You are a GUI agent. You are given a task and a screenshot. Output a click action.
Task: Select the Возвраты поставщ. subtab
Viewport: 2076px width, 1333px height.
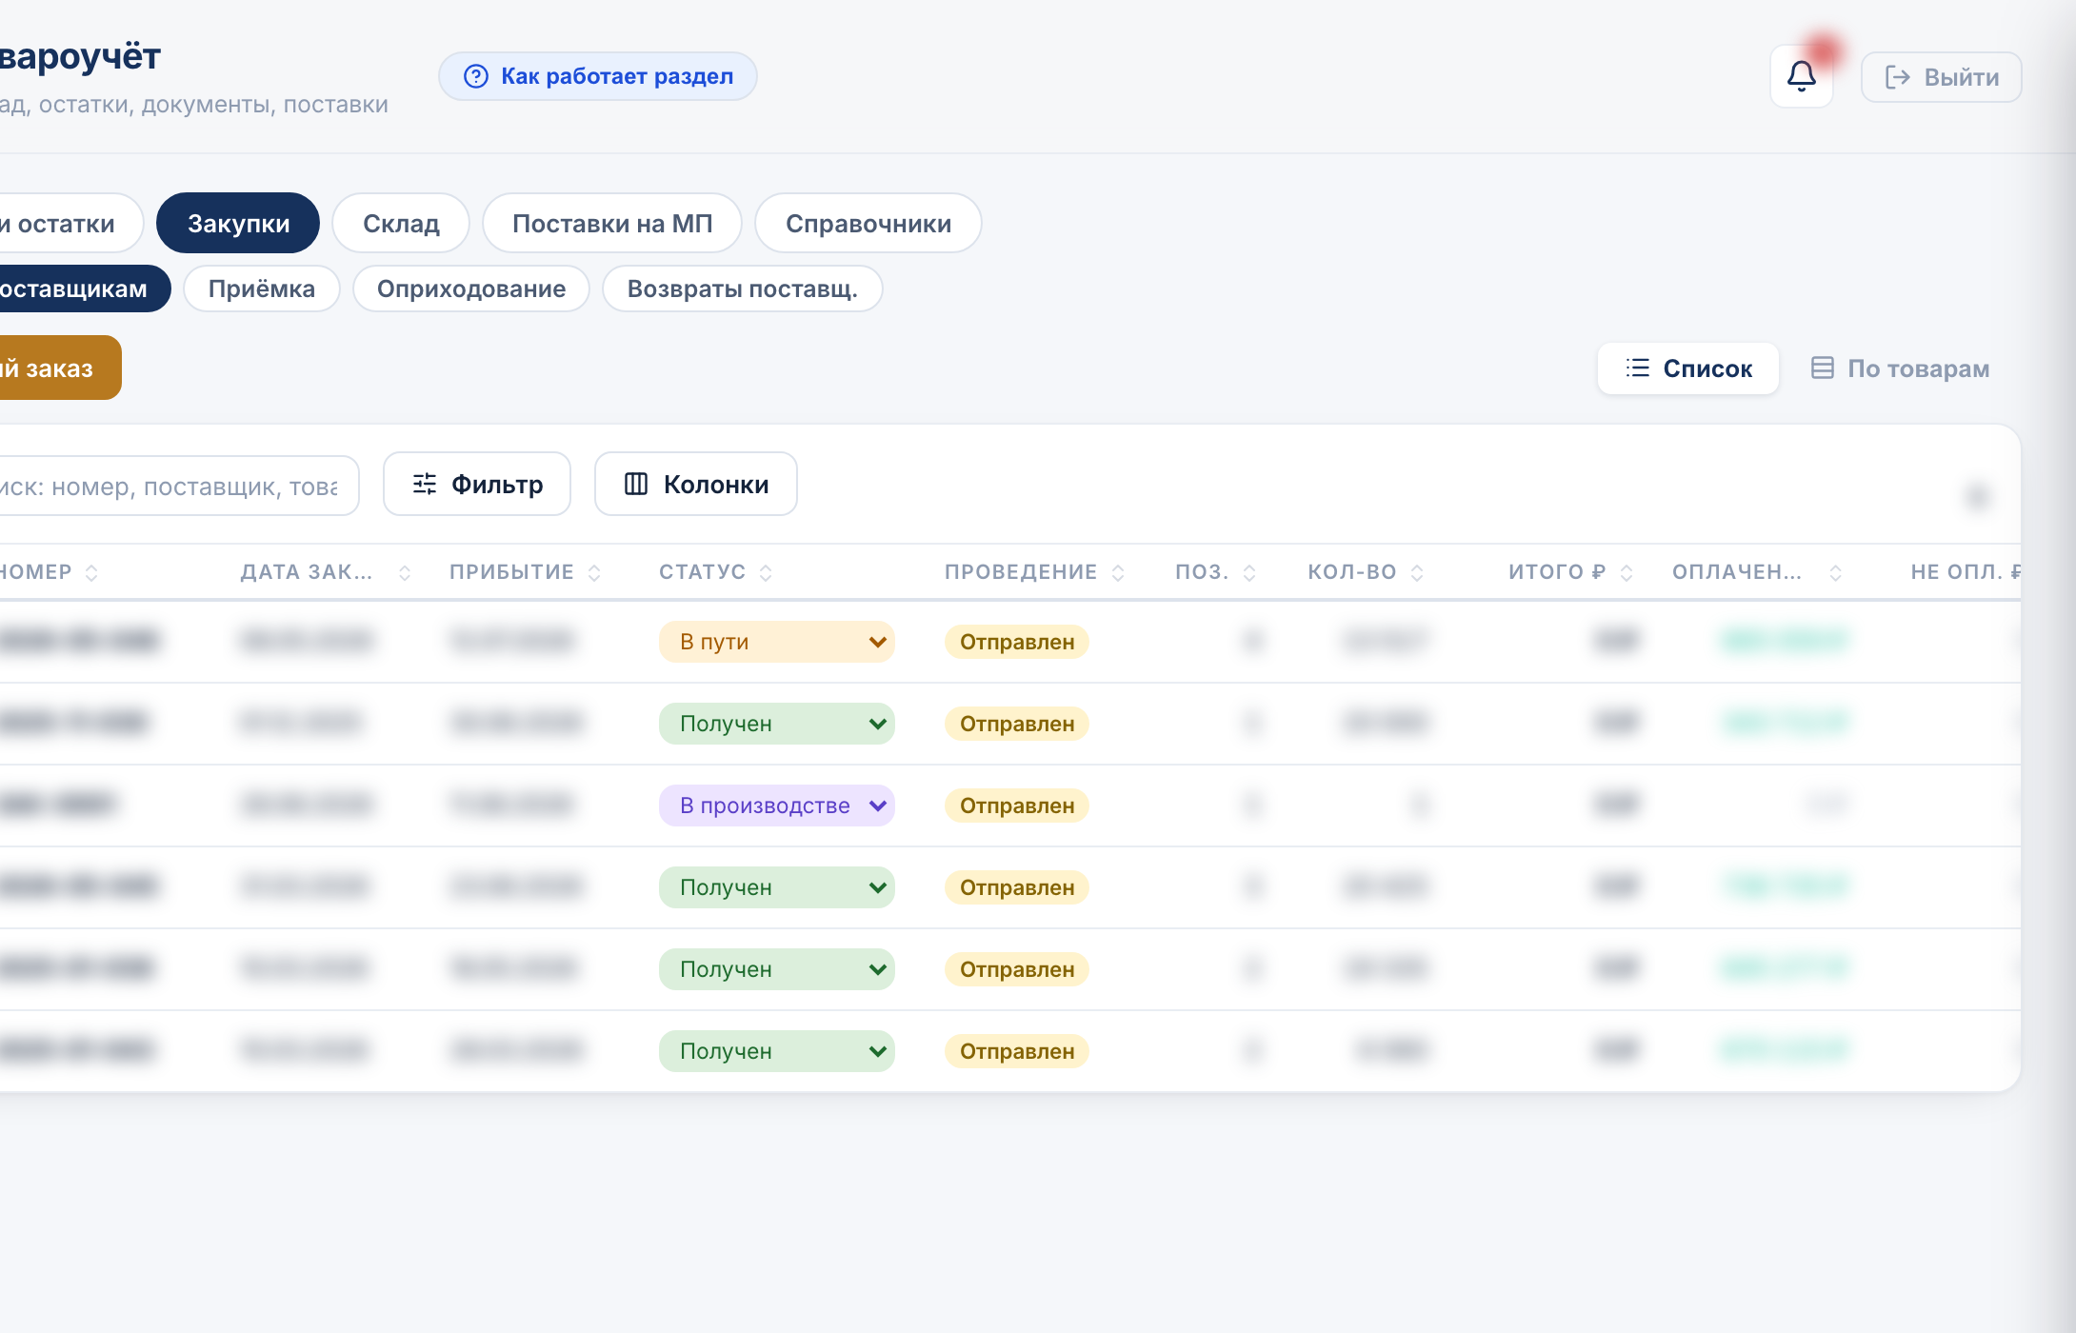(x=743, y=288)
